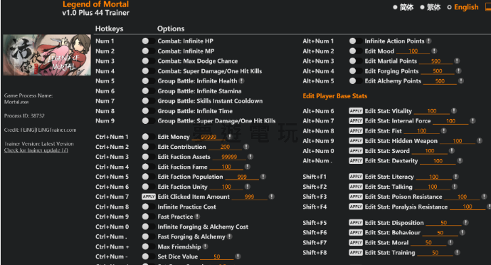Viewport: 491px width, 265px height.
Task: Click info icon next to Max Friendship
Action: (205, 246)
